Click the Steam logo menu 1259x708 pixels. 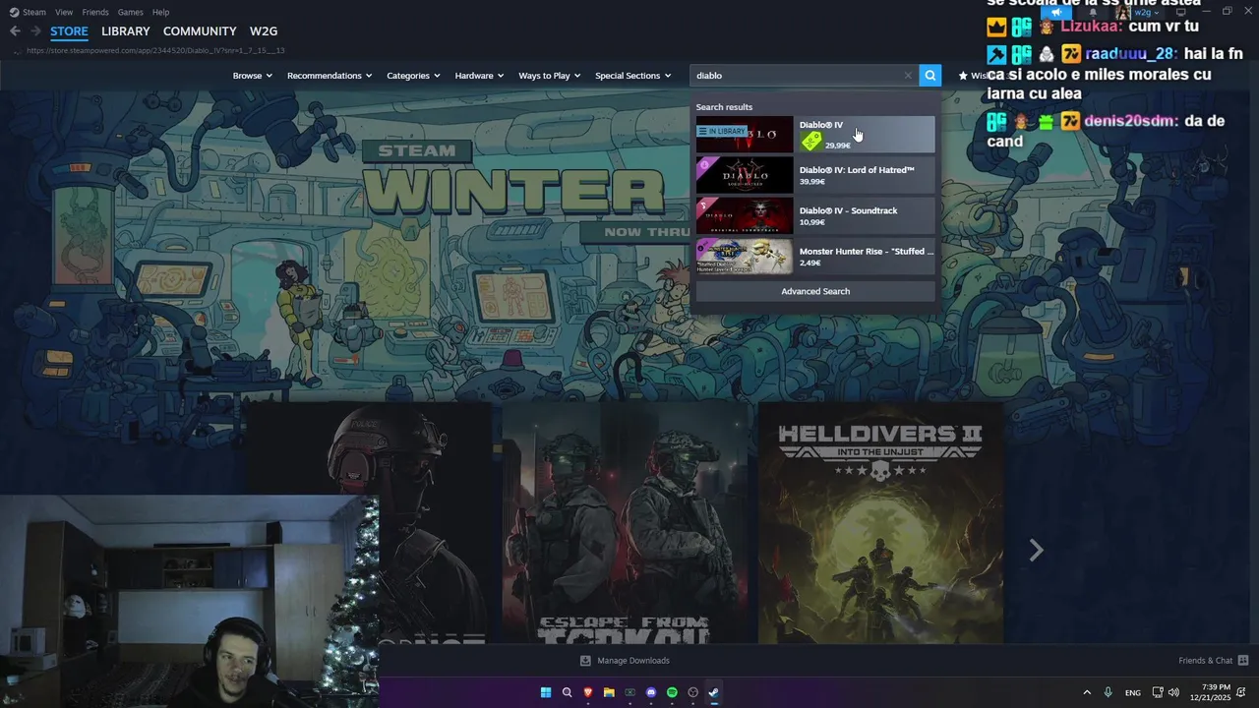(28, 12)
